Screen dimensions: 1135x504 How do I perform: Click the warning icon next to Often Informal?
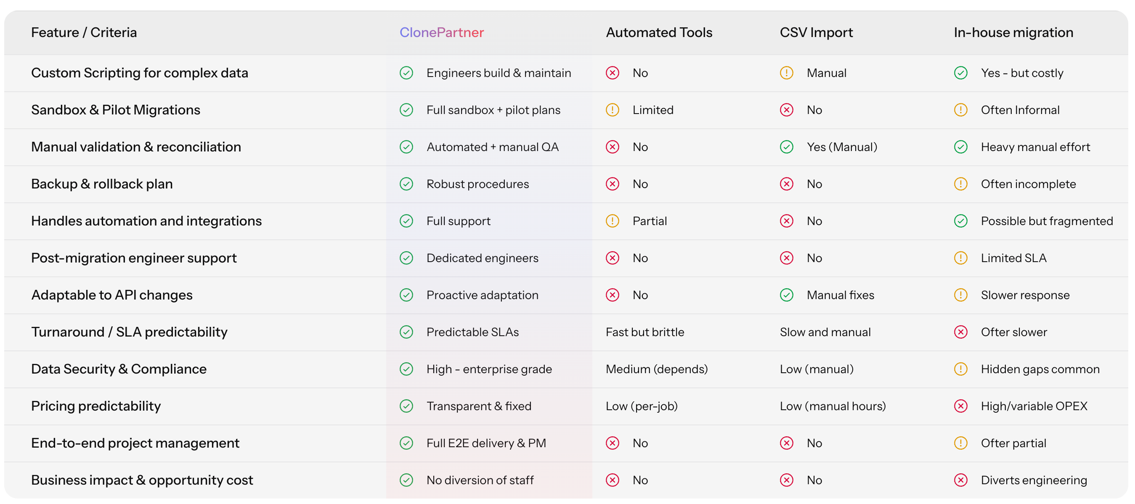pyautogui.click(x=961, y=110)
